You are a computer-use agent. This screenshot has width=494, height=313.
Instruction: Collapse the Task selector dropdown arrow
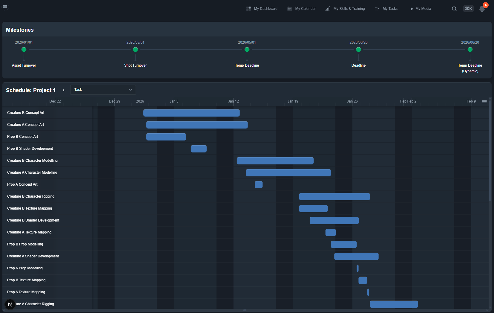pyautogui.click(x=130, y=90)
